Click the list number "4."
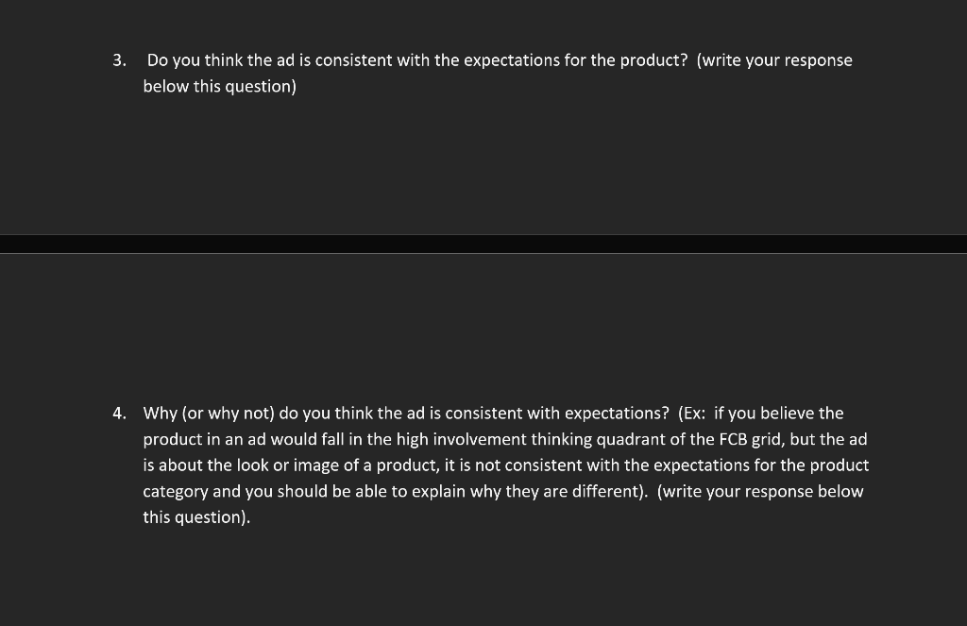Image resolution: width=967 pixels, height=626 pixels. 118,414
